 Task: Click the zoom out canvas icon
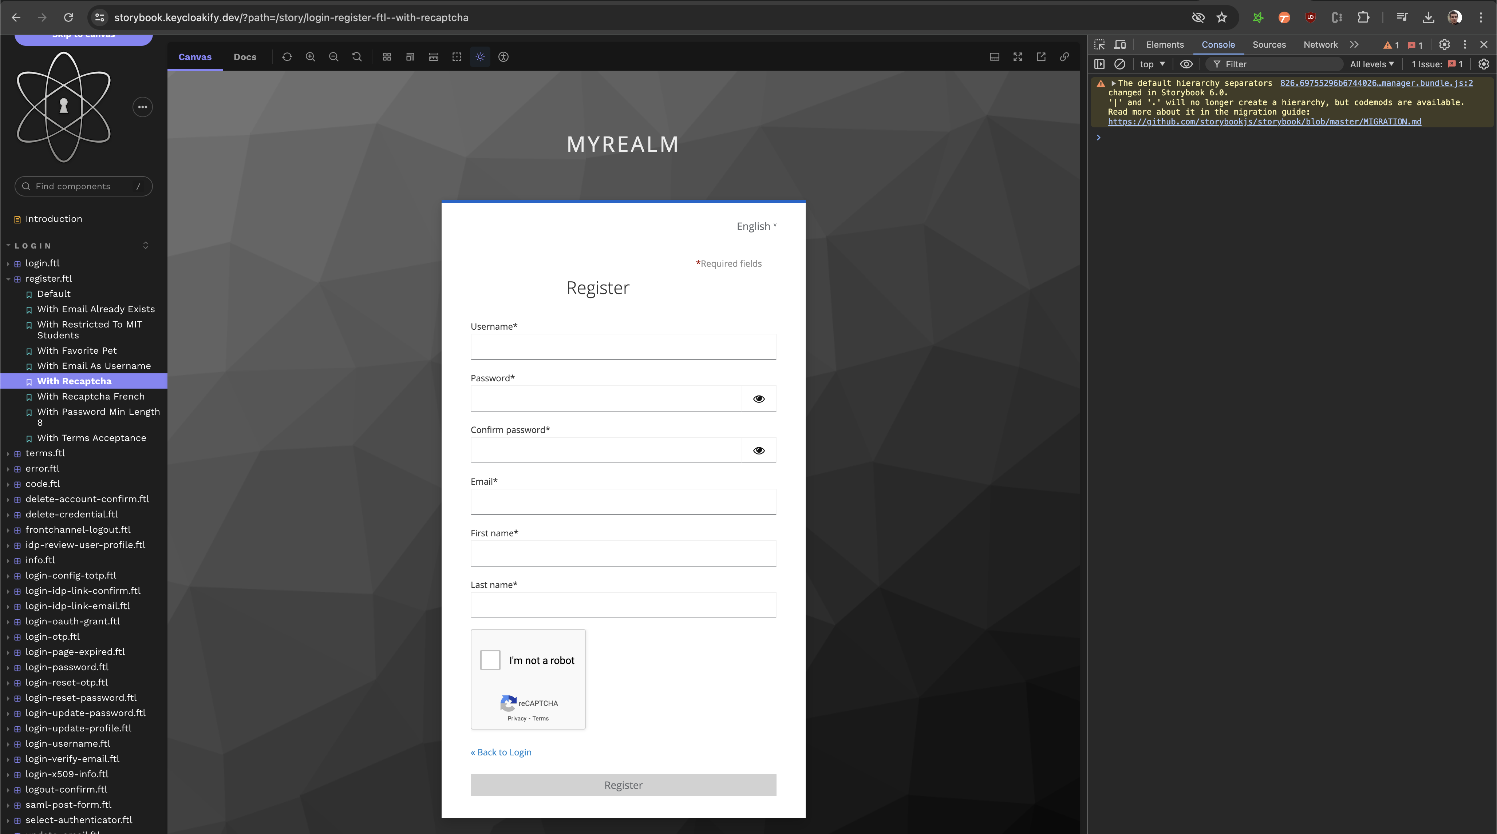click(x=333, y=57)
